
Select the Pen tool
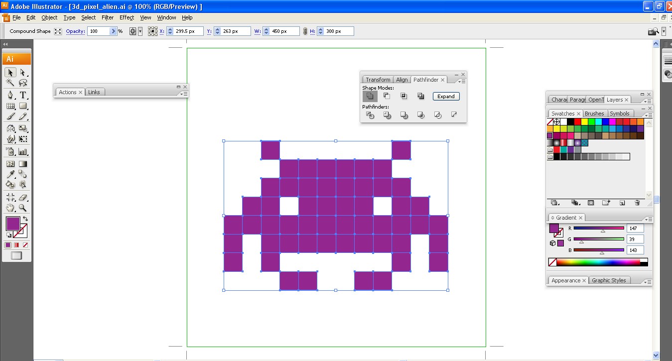tap(10, 95)
